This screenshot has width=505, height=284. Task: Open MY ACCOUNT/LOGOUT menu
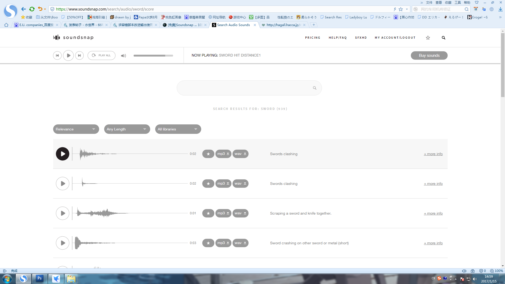[x=395, y=38]
